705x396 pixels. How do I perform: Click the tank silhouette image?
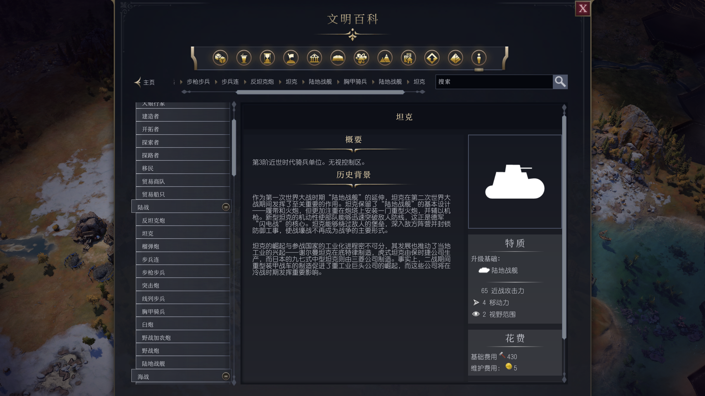pyautogui.click(x=515, y=182)
